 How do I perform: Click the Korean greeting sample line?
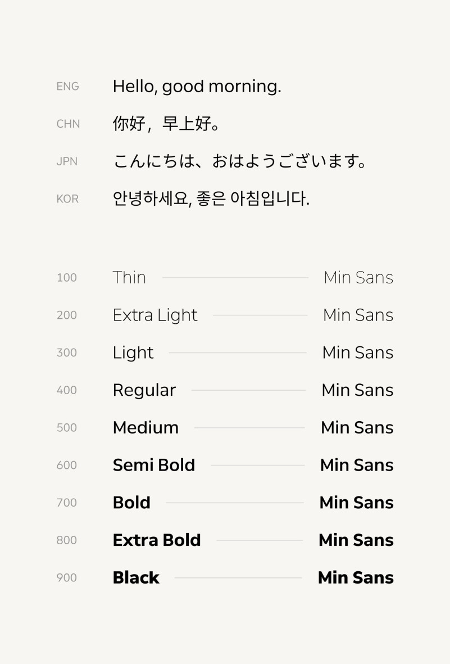(x=211, y=198)
